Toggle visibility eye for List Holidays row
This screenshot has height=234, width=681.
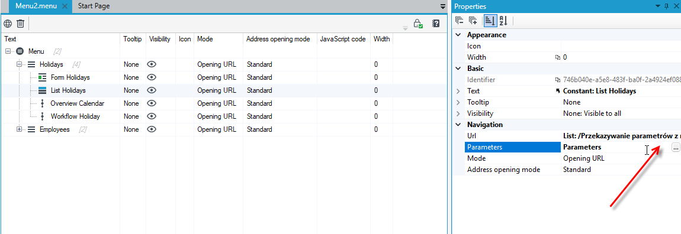coord(152,90)
